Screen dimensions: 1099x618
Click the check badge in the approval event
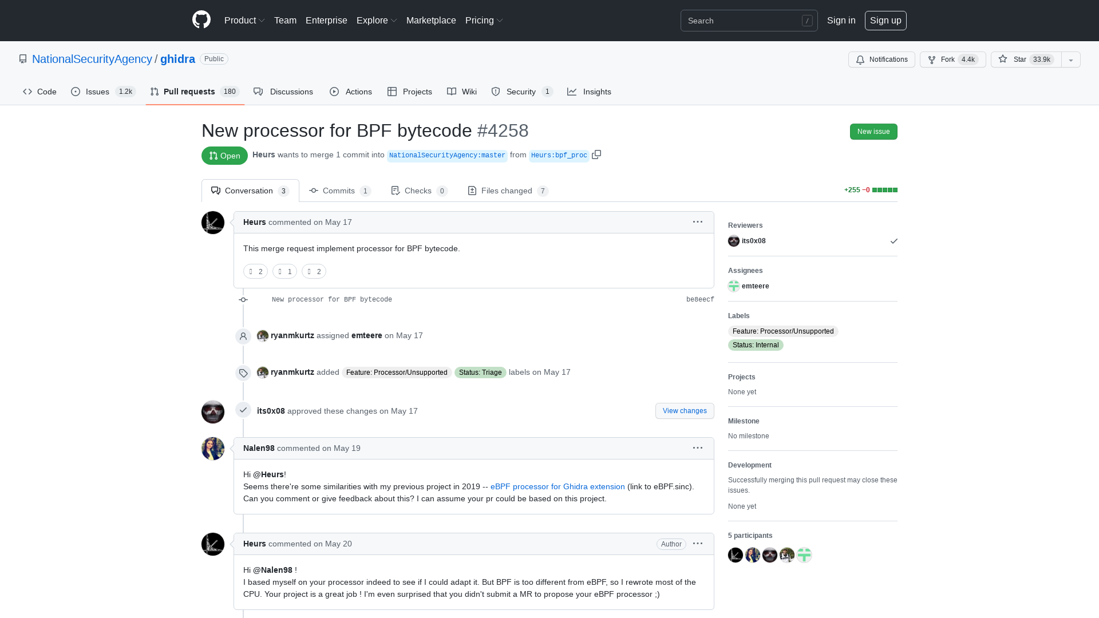pos(243,410)
